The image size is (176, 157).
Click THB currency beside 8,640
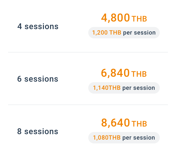(139, 124)
